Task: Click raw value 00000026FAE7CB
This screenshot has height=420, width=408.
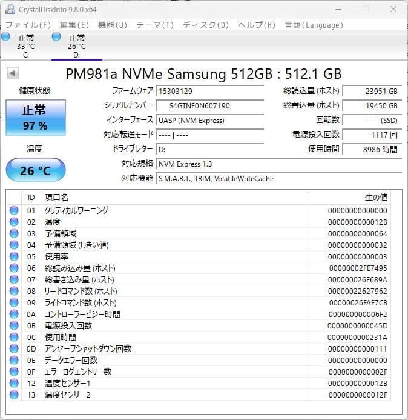Action: [x=358, y=302]
